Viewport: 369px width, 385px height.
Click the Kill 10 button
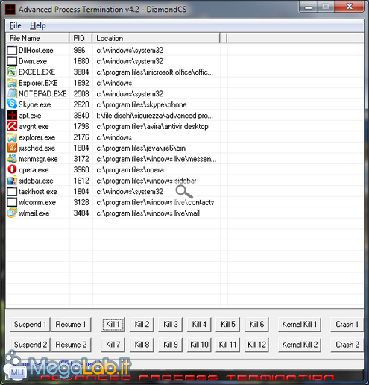(x=199, y=345)
